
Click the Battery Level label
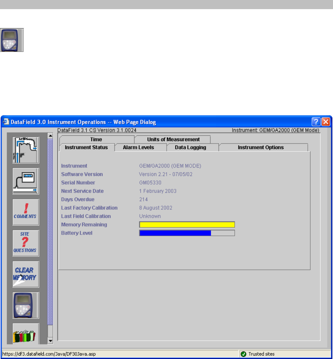[77, 233]
